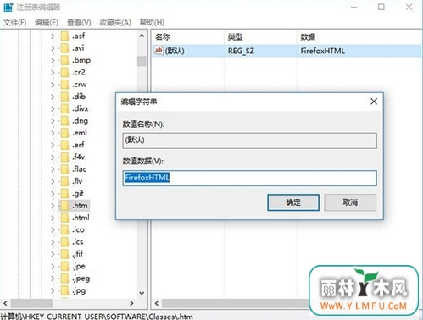Viewport: 423px width, 320px height.
Task: Open the 收藏夹(A) menu
Action: (x=115, y=23)
